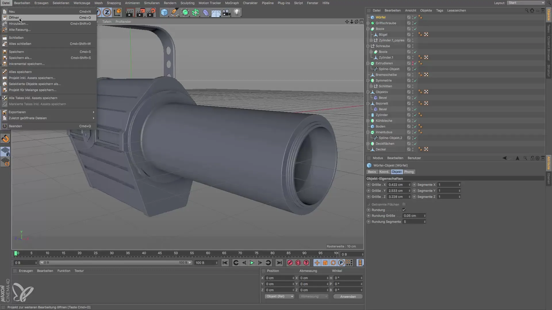Open the render settings gear clapperboard icon
This screenshot has width=552, height=310.
coord(151,12)
